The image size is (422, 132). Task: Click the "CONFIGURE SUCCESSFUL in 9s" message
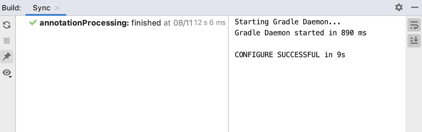(x=290, y=55)
